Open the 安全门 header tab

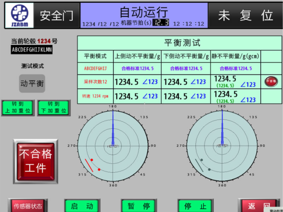pyautogui.click(x=56, y=15)
